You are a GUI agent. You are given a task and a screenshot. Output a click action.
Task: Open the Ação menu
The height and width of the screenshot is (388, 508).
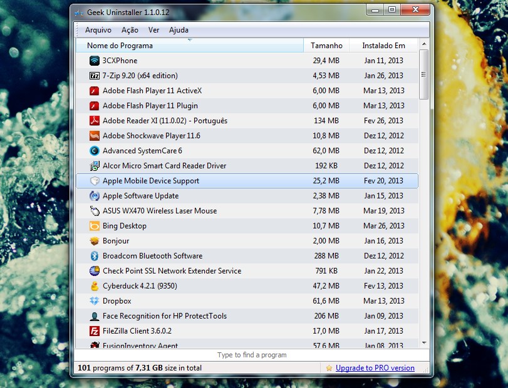click(130, 30)
